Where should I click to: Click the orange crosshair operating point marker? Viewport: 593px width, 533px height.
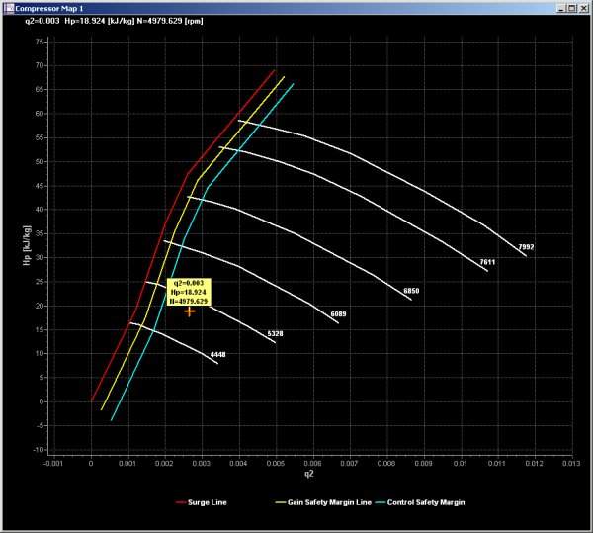pos(189,311)
